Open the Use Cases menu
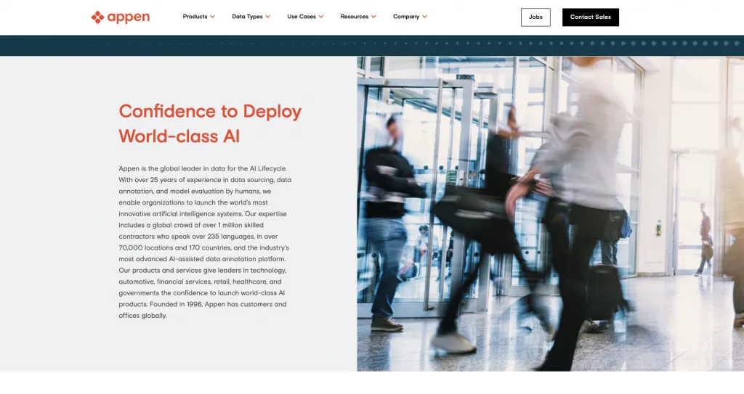 (302, 17)
